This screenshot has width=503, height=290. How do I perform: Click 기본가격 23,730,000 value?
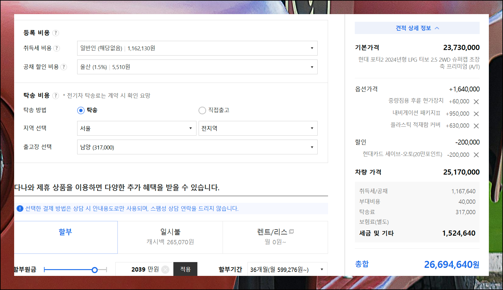(461, 48)
